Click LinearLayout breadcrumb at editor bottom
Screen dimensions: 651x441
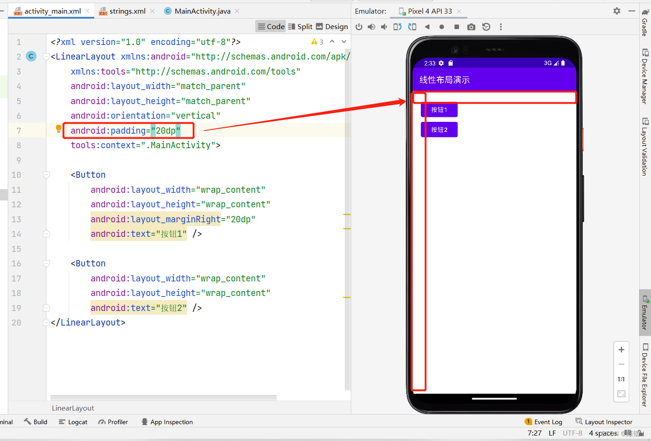coord(73,408)
